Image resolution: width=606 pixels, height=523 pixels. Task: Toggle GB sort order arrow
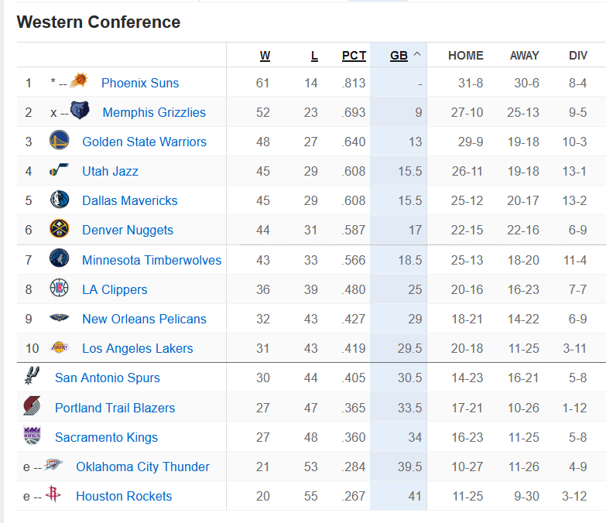[x=417, y=54]
